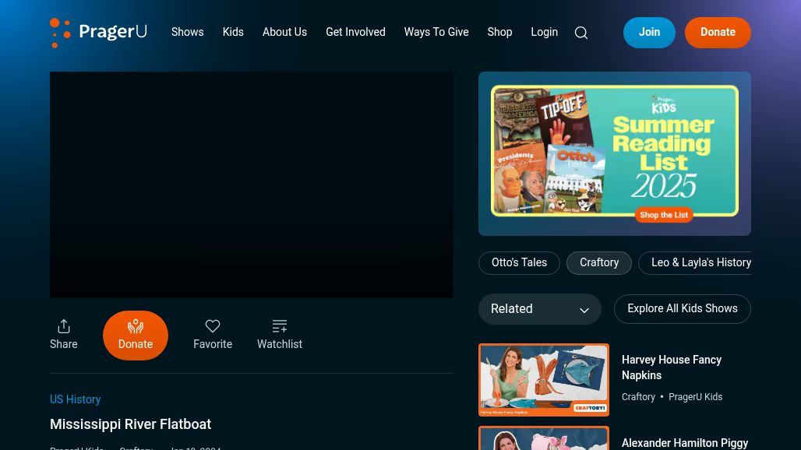The height and width of the screenshot is (450, 801).
Task: Open the Kids menu
Action: tap(233, 32)
